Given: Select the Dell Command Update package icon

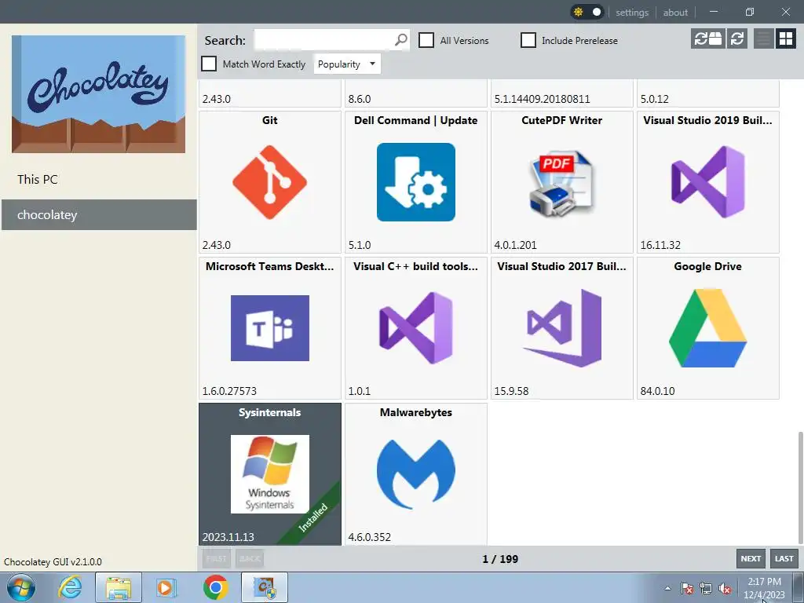Looking at the screenshot, I should 416,182.
